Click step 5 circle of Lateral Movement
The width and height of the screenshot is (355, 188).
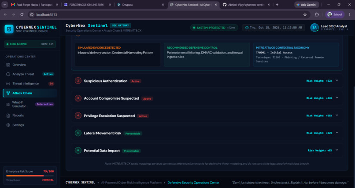(78, 133)
